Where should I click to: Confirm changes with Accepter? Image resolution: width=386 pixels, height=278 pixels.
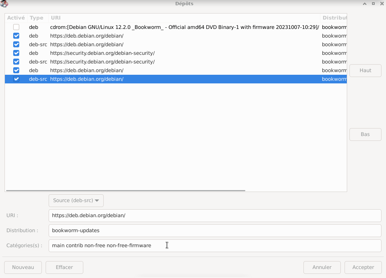[x=363, y=267]
